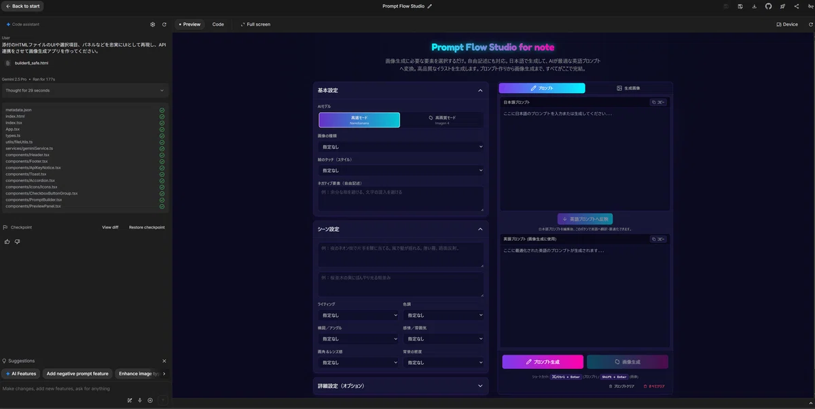Open the 画角＆レンズ感 dropdown
The image size is (815, 409).
coord(358,362)
